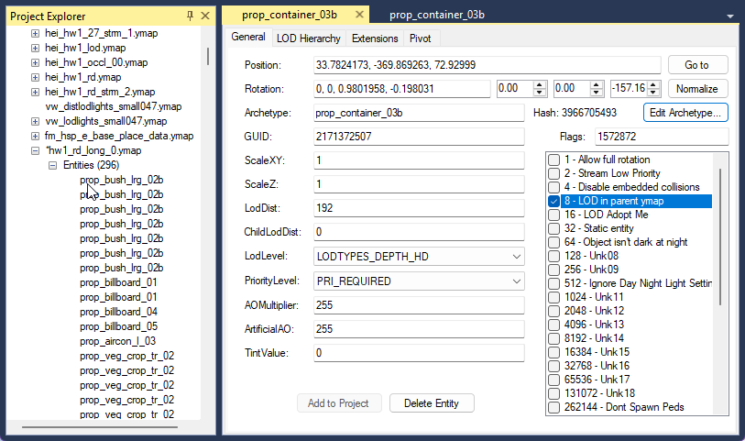
Task: Click the Go to button
Action: [x=696, y=65]
